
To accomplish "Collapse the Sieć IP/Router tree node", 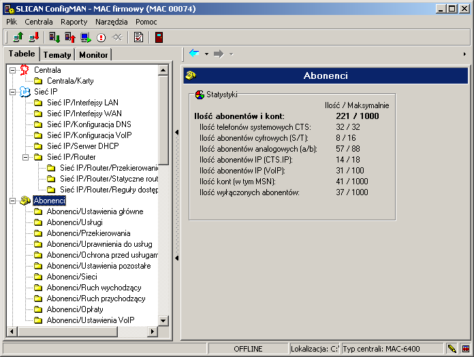I will click(25, 157).
